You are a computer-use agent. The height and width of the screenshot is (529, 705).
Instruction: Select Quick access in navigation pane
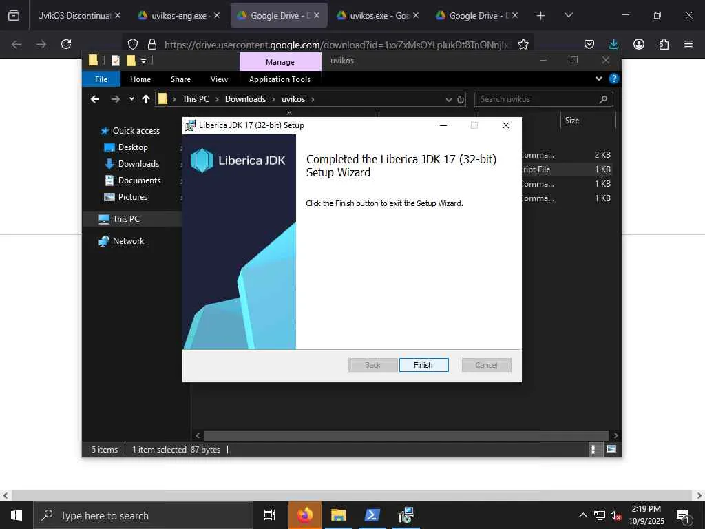(x=136, y=130)
